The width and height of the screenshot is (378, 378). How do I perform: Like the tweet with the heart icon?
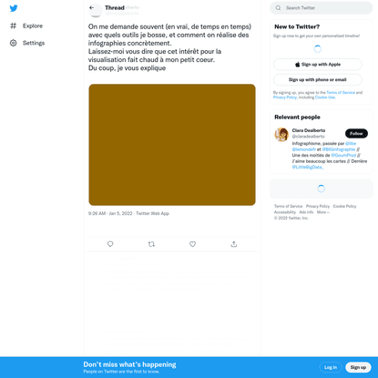pos(192,244)
